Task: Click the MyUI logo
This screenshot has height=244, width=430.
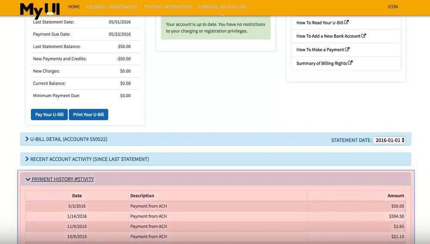Action: 40,11
